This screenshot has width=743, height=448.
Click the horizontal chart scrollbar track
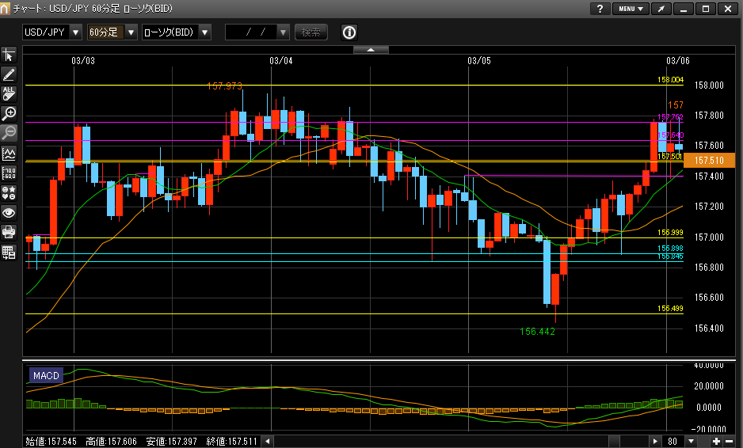tap(444, 441)
